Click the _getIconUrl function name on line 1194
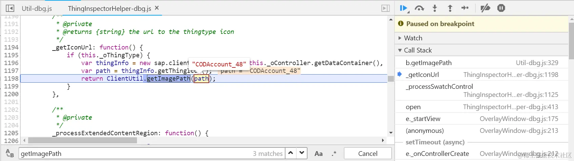Screen dimensions: 574x161 (72, 47)
